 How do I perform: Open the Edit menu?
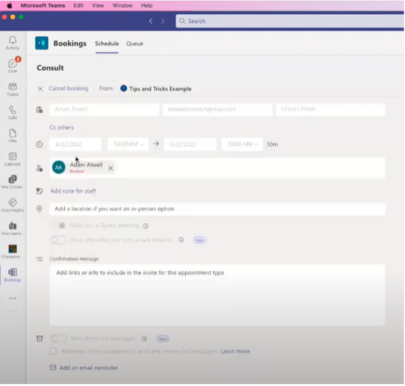tap(78, 5)
